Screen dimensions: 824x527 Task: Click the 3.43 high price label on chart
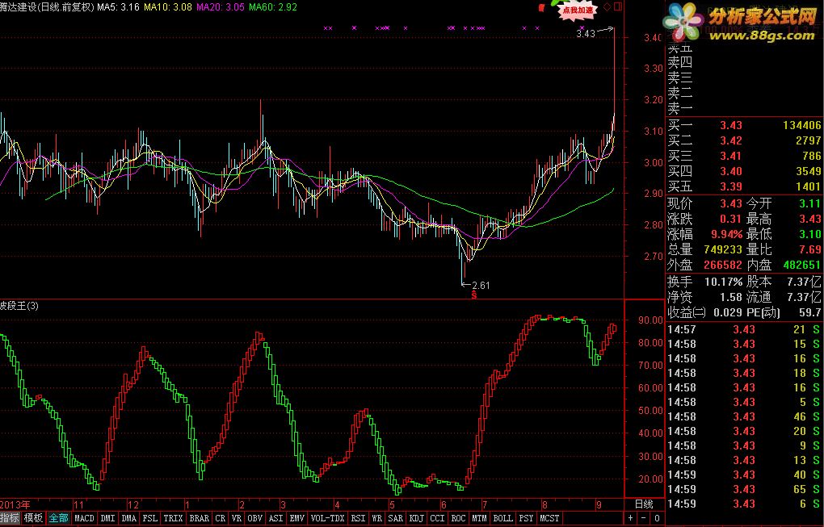coord(586,34)
